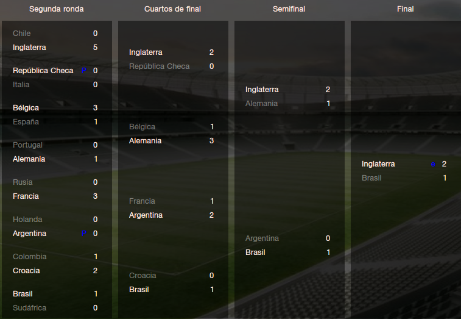The width and height of the screenshot is (461, 319).
Task: Click penalty marker beside República Checa
Action: 84,71
